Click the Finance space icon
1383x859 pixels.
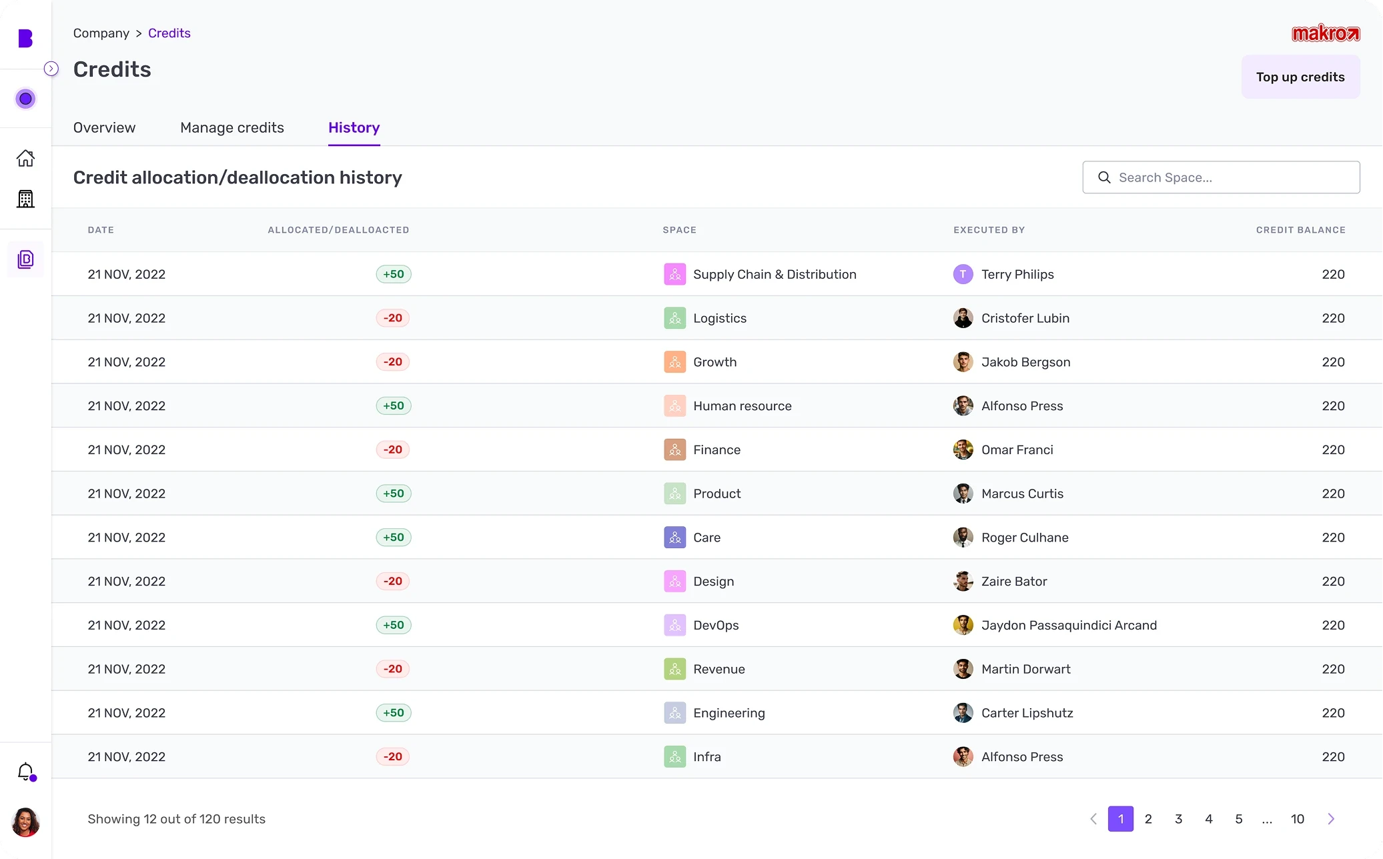(x=674, y=450)
